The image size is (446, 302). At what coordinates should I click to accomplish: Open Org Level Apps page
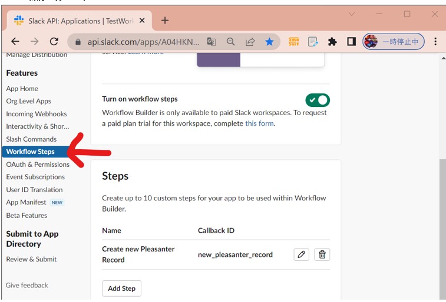[29, 101]
